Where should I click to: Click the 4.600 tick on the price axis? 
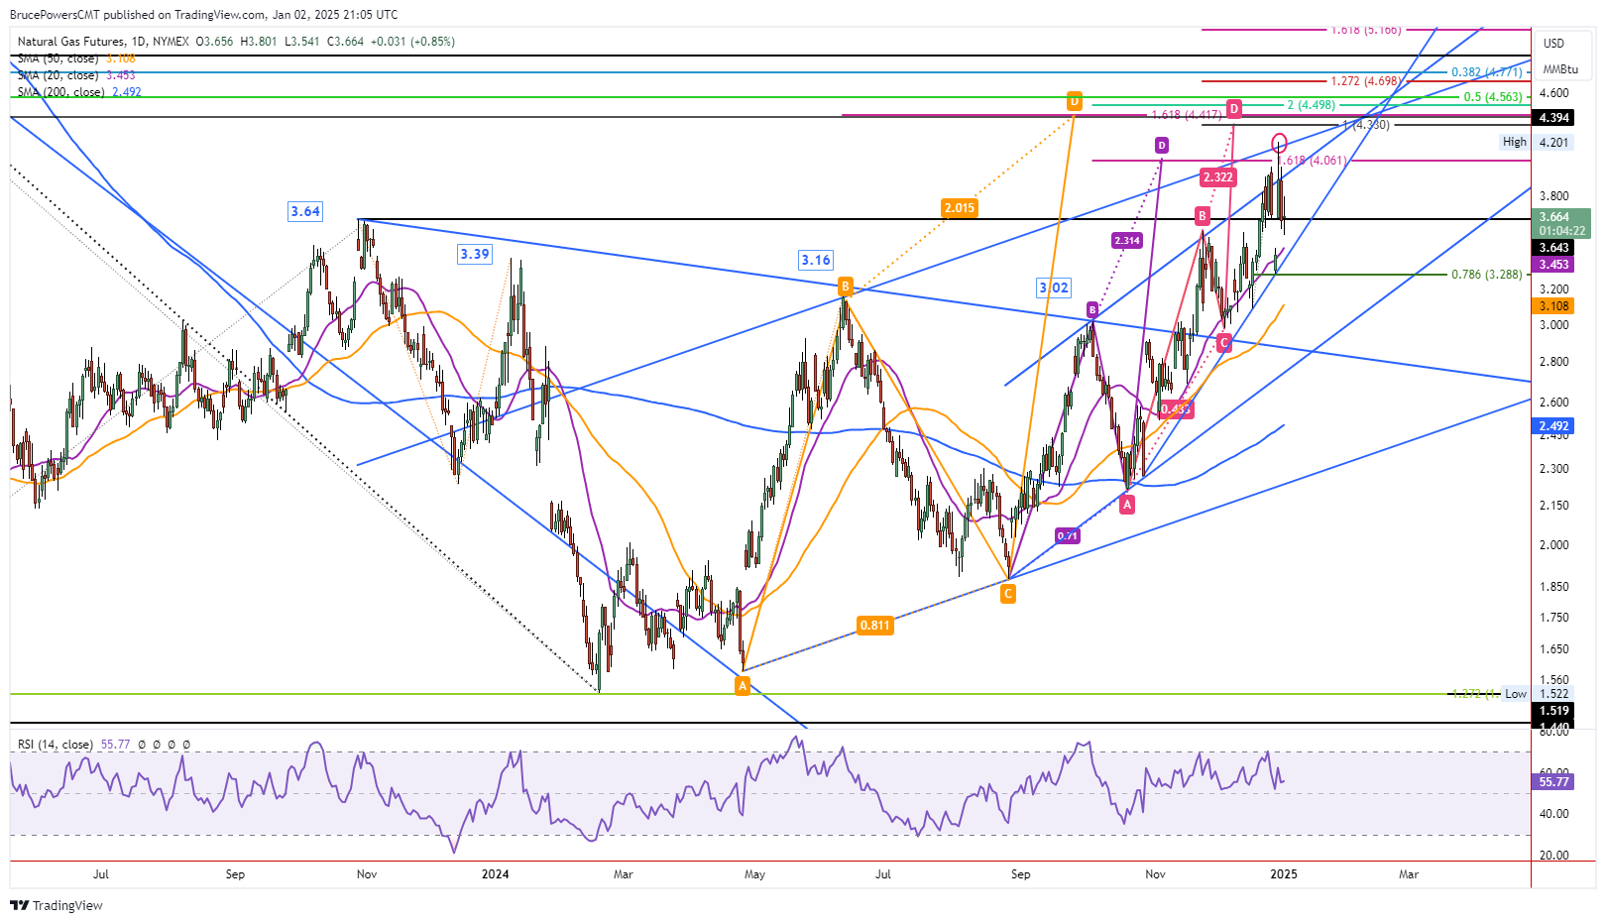click(x=1553, y=93)
